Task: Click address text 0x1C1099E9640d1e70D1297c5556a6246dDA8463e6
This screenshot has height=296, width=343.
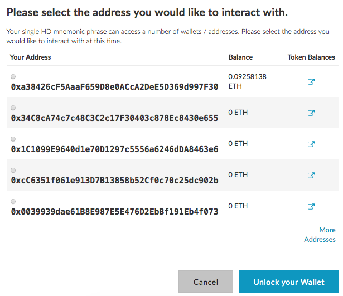Action: (115, 149)
